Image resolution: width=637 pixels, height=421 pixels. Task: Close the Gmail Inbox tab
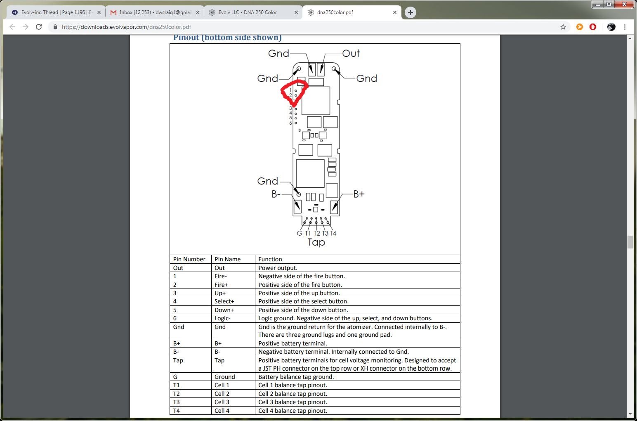point(198,12)
